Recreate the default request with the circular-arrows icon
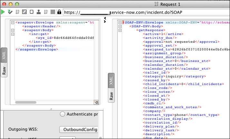Image resolution: width=230 pixels, height=139 pixels. (x=24, y=12)
